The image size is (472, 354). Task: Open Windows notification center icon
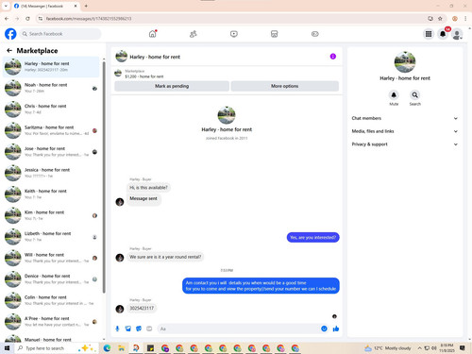463,348
